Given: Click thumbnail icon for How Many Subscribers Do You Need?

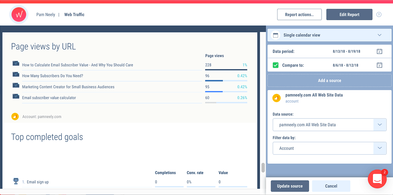Looking at the screenshot, I should pyautogui.click(x=16, y=74).
